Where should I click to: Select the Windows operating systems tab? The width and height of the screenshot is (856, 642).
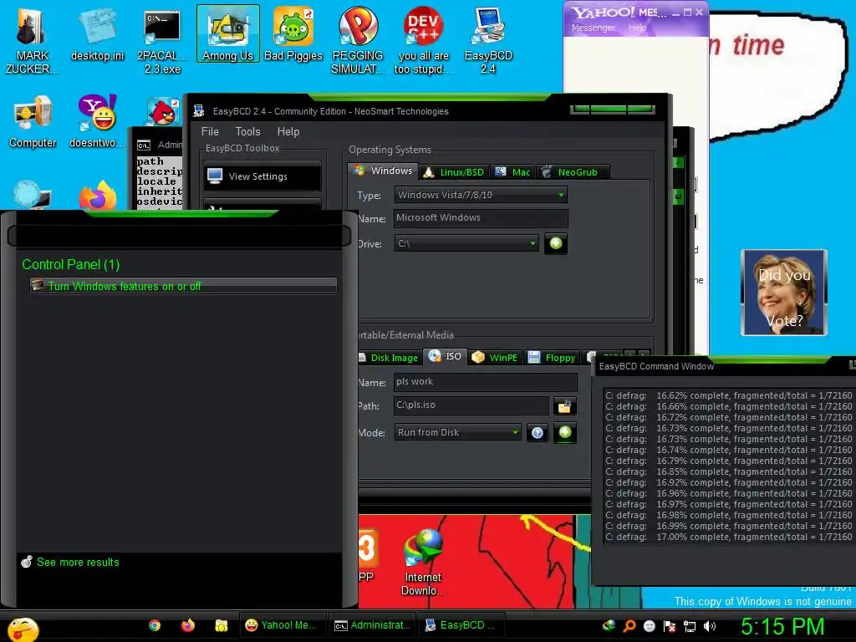383,171
